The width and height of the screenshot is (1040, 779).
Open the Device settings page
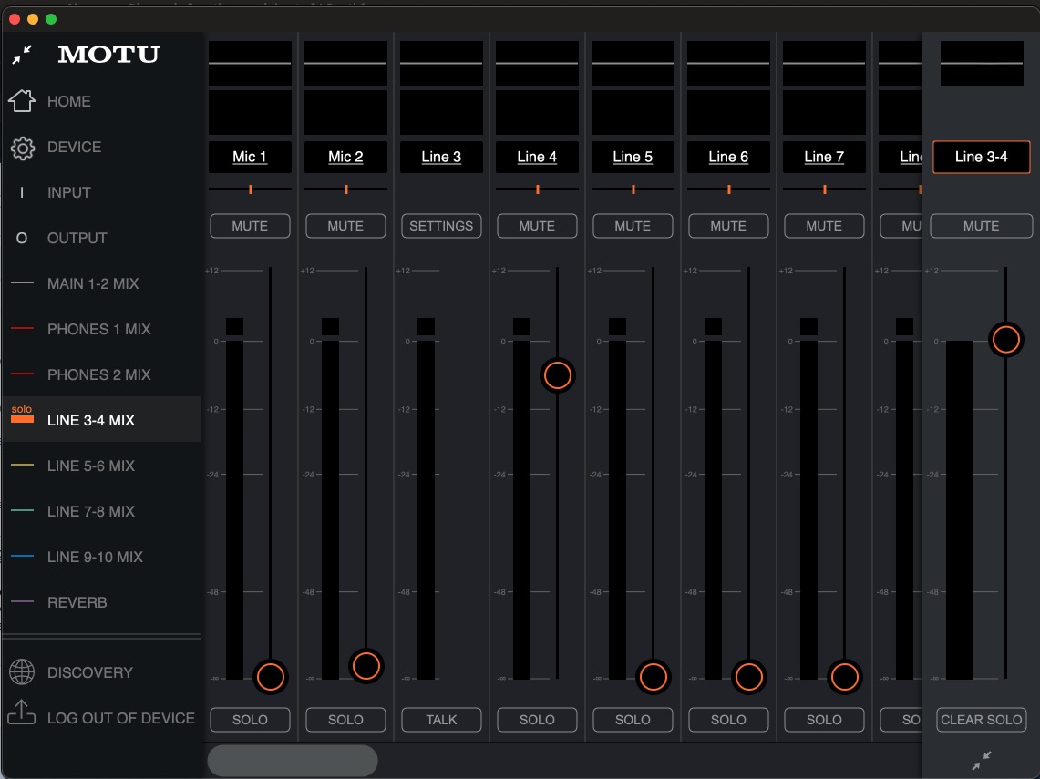click(75, 148)
